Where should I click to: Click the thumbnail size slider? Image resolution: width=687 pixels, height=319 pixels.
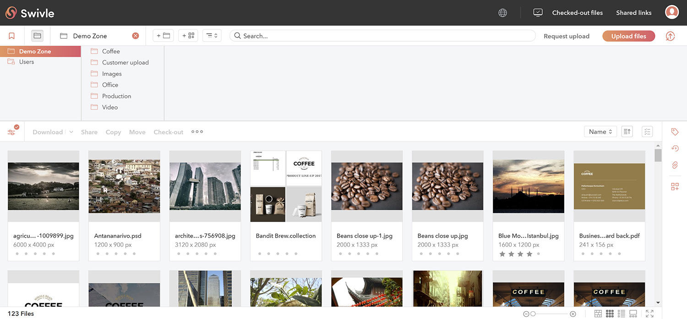coord(550,314)
